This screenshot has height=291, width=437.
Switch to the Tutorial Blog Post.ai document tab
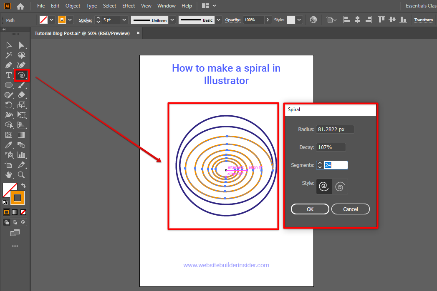point(81,33)
